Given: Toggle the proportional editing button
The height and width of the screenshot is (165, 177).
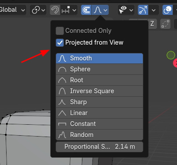Looking at the screenshot, I should [x=86, y=10].
